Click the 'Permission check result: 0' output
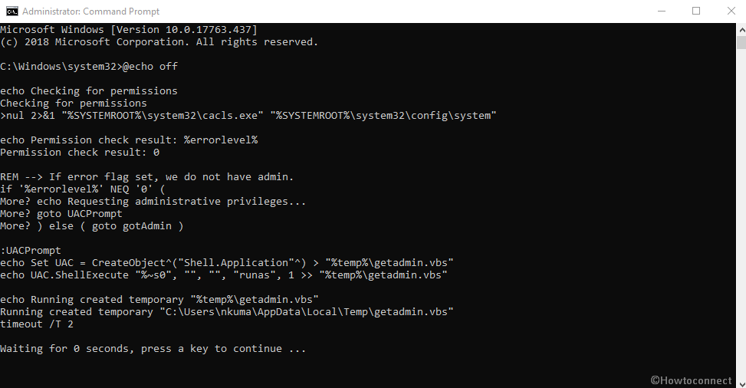 pos(80,153)
